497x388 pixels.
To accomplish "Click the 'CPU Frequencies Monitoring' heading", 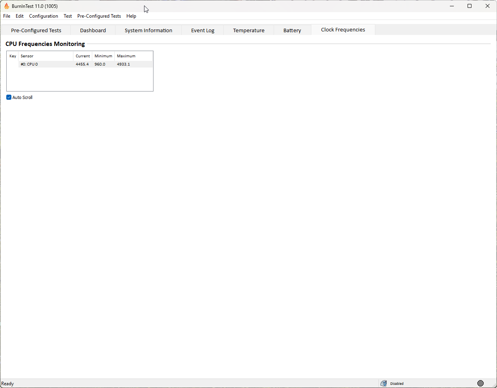I will [45, 44].
